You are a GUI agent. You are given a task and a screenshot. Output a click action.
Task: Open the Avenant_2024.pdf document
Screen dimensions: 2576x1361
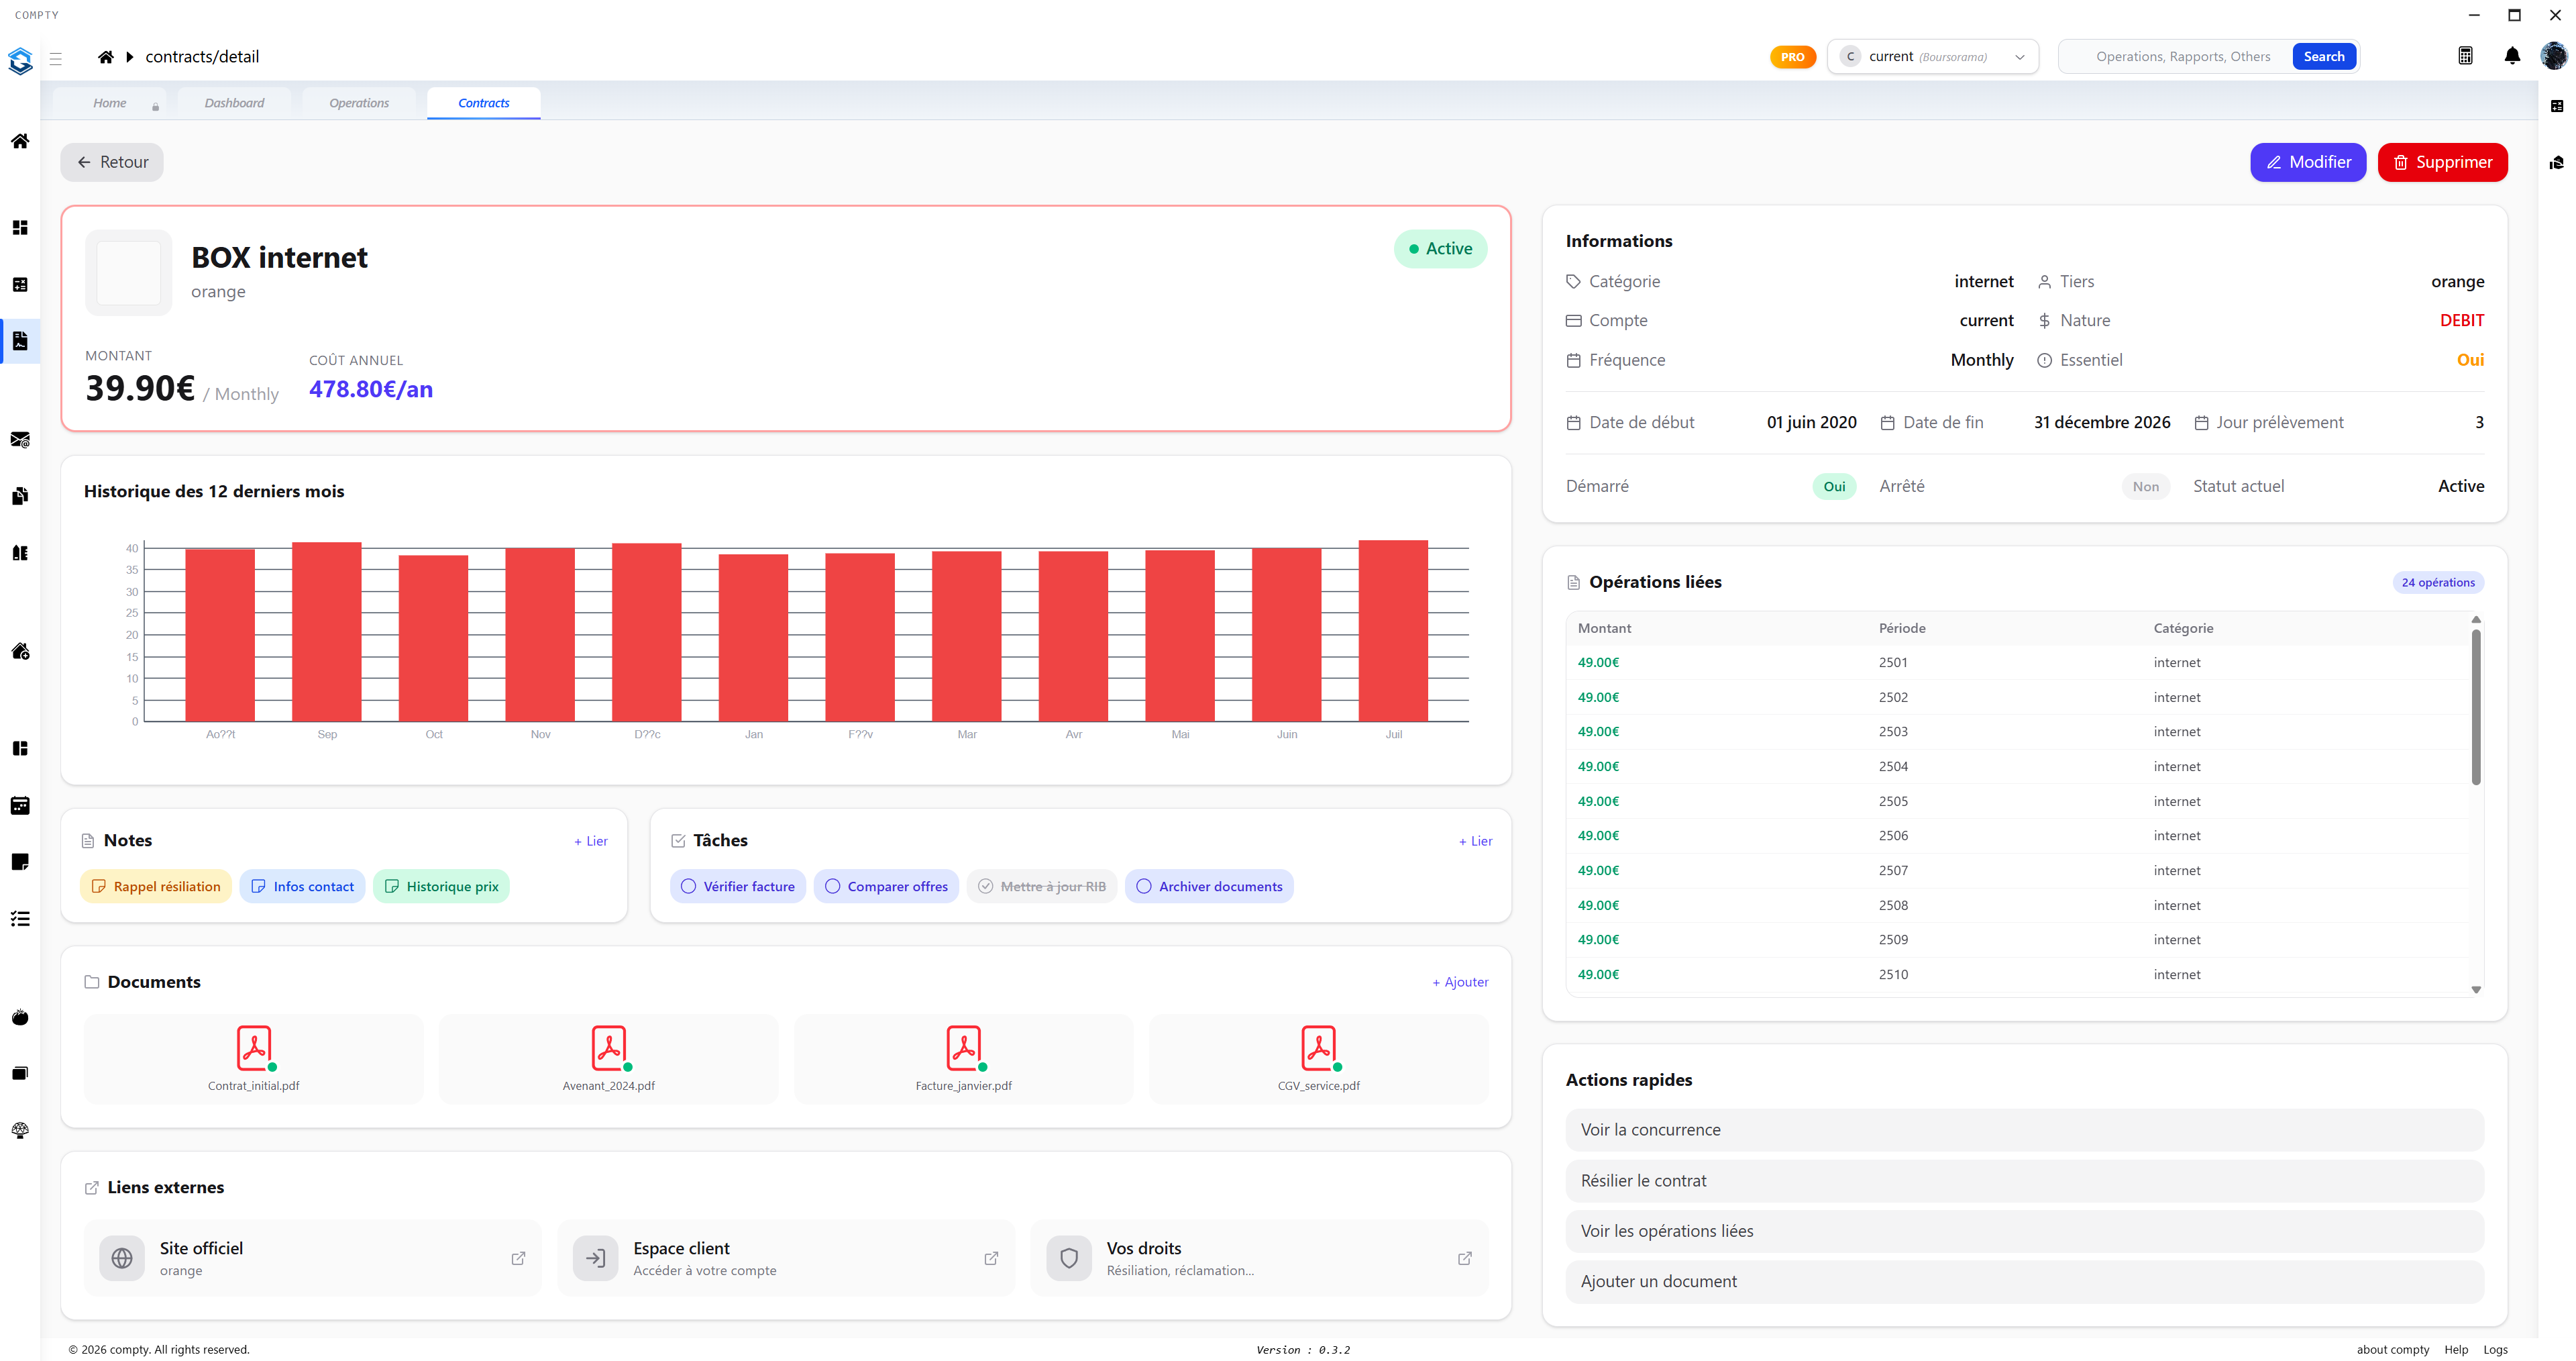[x=609, y=1060]
